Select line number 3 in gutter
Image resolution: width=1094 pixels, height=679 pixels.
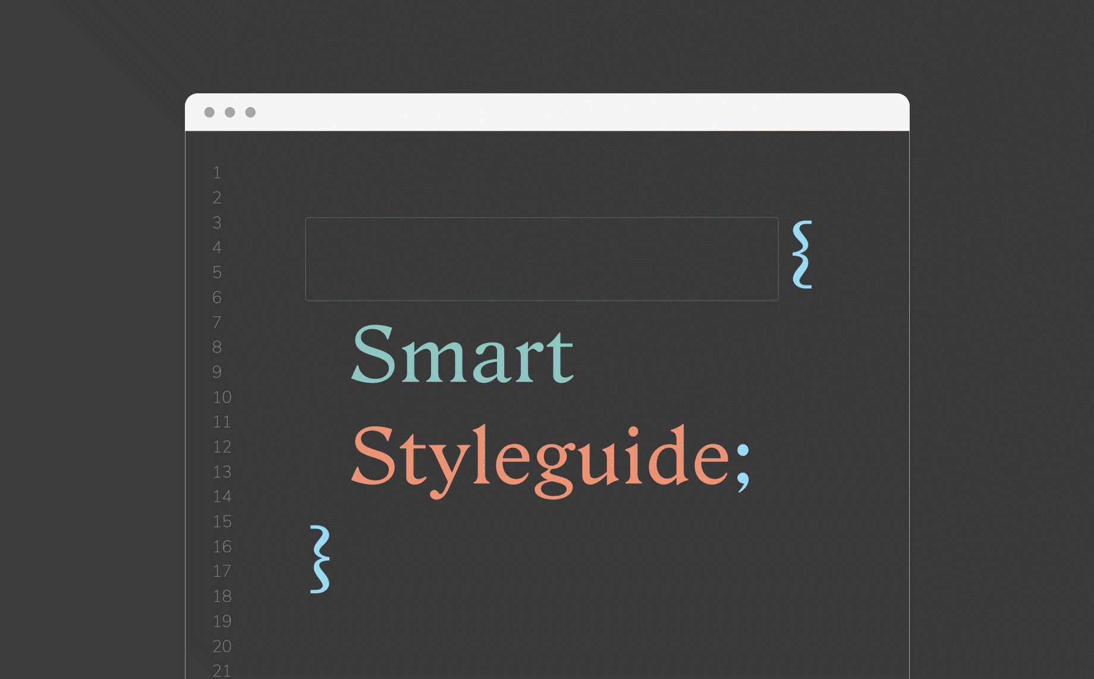(217, 223)
